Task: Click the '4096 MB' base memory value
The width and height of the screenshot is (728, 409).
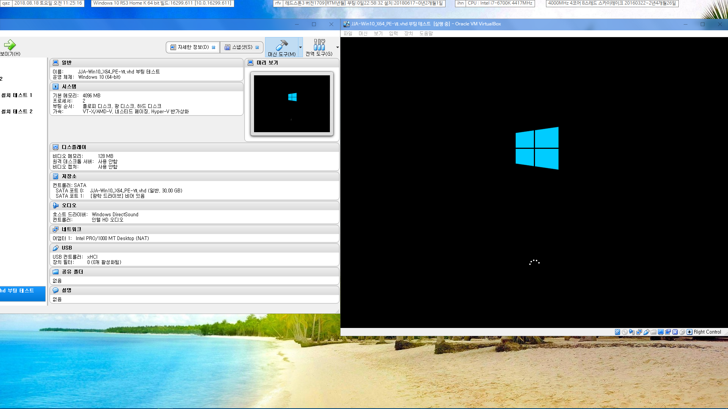Action: point(91,95)
